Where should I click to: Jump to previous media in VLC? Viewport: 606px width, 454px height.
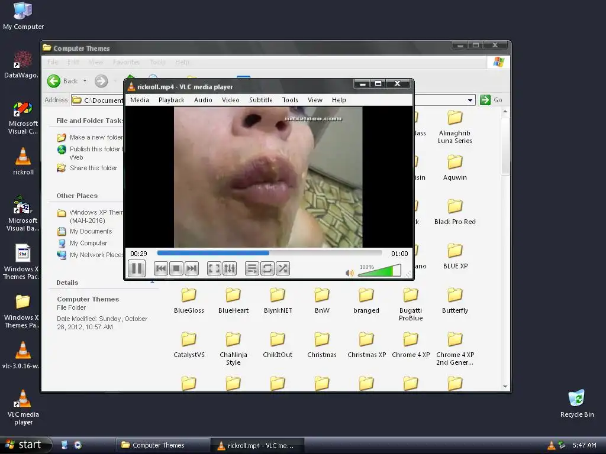tap(161, 268)
